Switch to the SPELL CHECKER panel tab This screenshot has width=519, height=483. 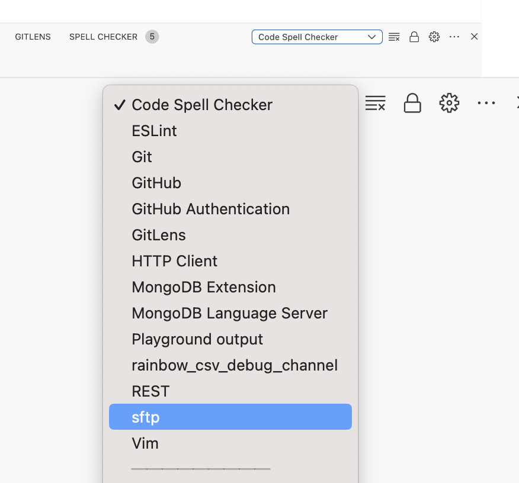103,37
